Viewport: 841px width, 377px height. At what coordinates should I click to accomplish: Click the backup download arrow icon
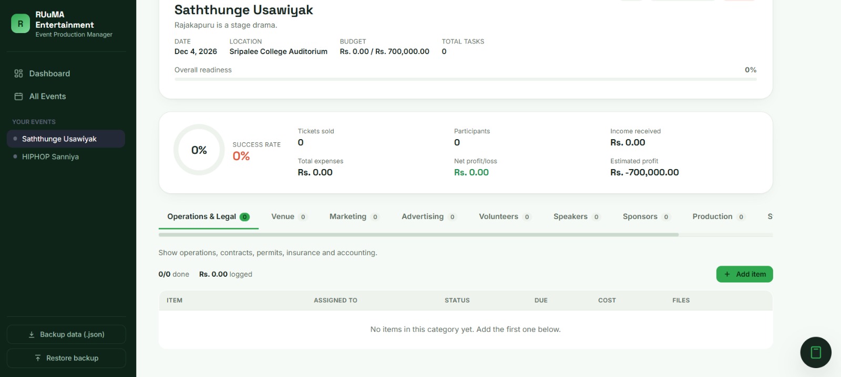pyautogui.click(x=32, y=334)
